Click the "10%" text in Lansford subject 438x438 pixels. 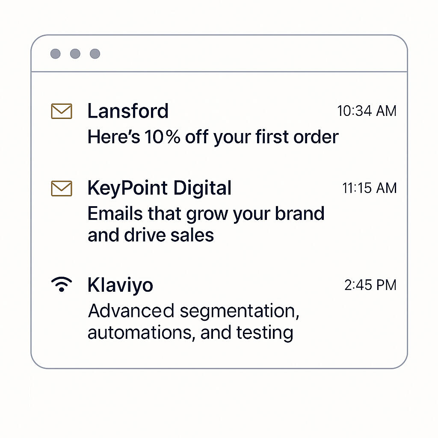tap(163, 137)
